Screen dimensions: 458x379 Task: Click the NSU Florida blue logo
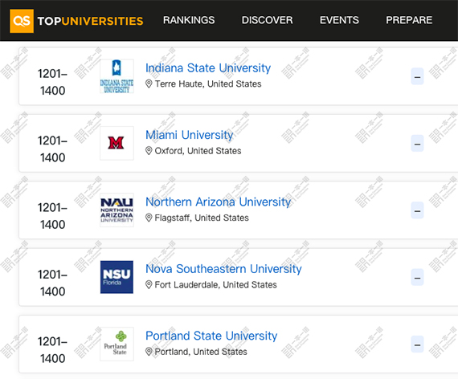click(x=117, y=277)
